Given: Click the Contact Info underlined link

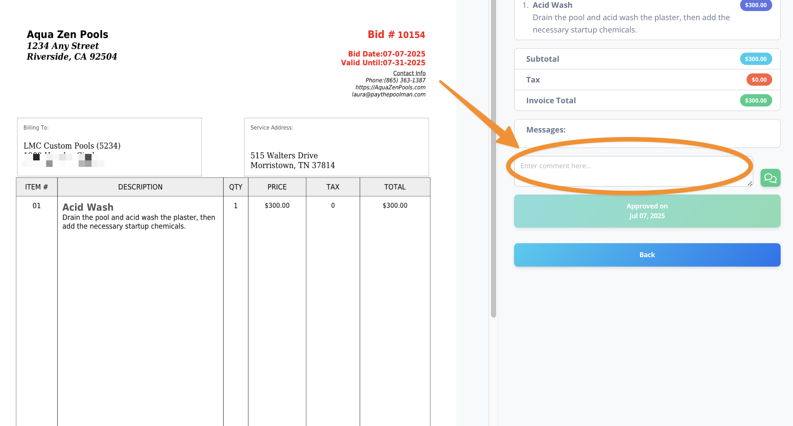Looking at the screenshot, I should pos(409,73).
